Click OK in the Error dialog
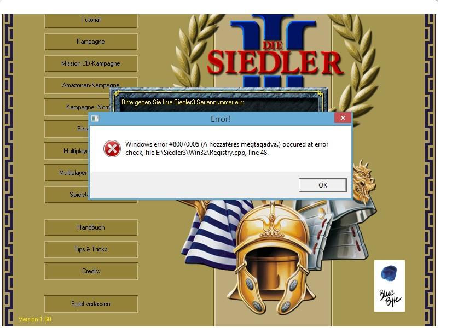The height and width of the screenshot is (328, 458). [322, 185]
